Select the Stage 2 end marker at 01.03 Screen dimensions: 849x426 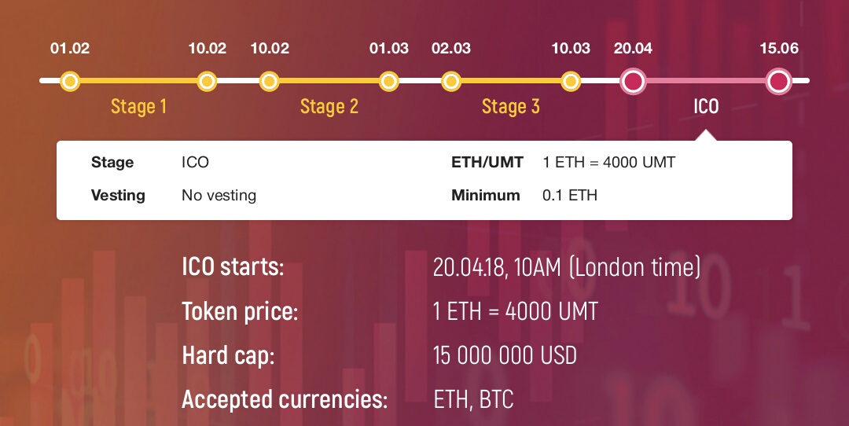389,81
